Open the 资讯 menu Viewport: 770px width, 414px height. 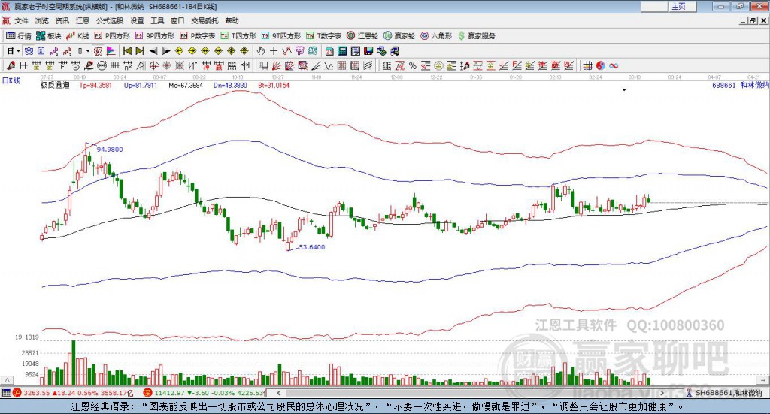pos(62,20)
